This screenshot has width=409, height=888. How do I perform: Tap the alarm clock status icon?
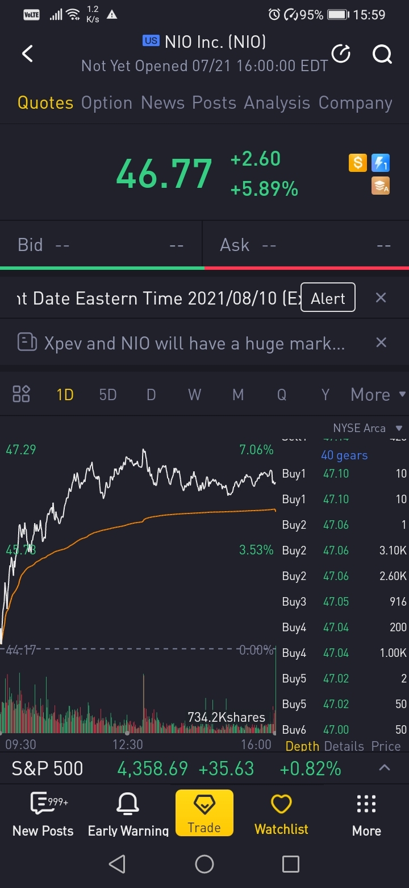tap(274, 15)
